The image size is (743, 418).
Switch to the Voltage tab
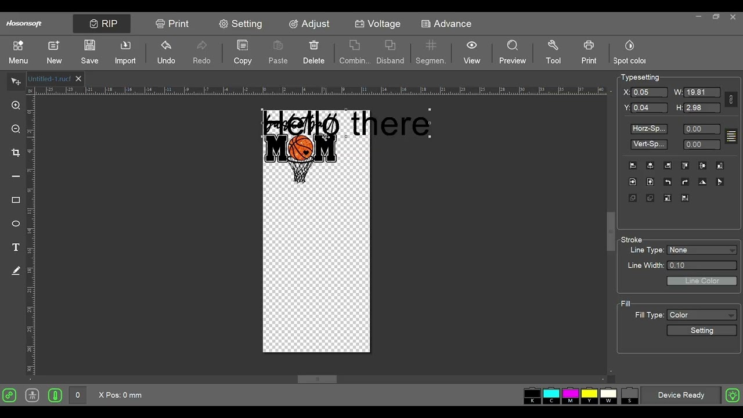(377, 24)
